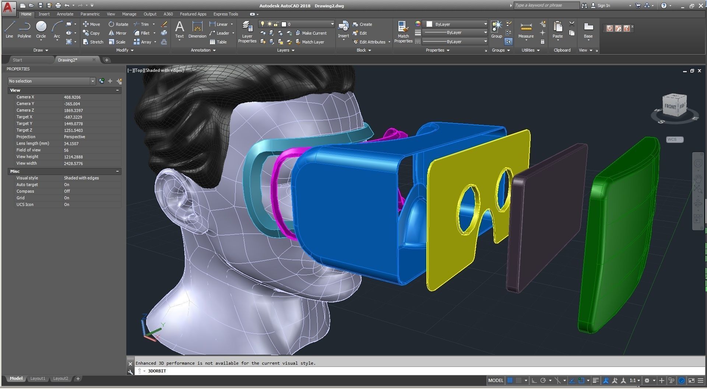Toggle clean screen icon in status bar

[x=692, y=381]
